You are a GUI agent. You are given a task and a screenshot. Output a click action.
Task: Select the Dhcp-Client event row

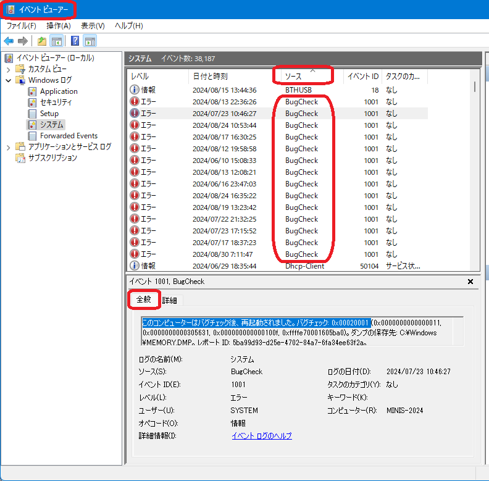278,266
